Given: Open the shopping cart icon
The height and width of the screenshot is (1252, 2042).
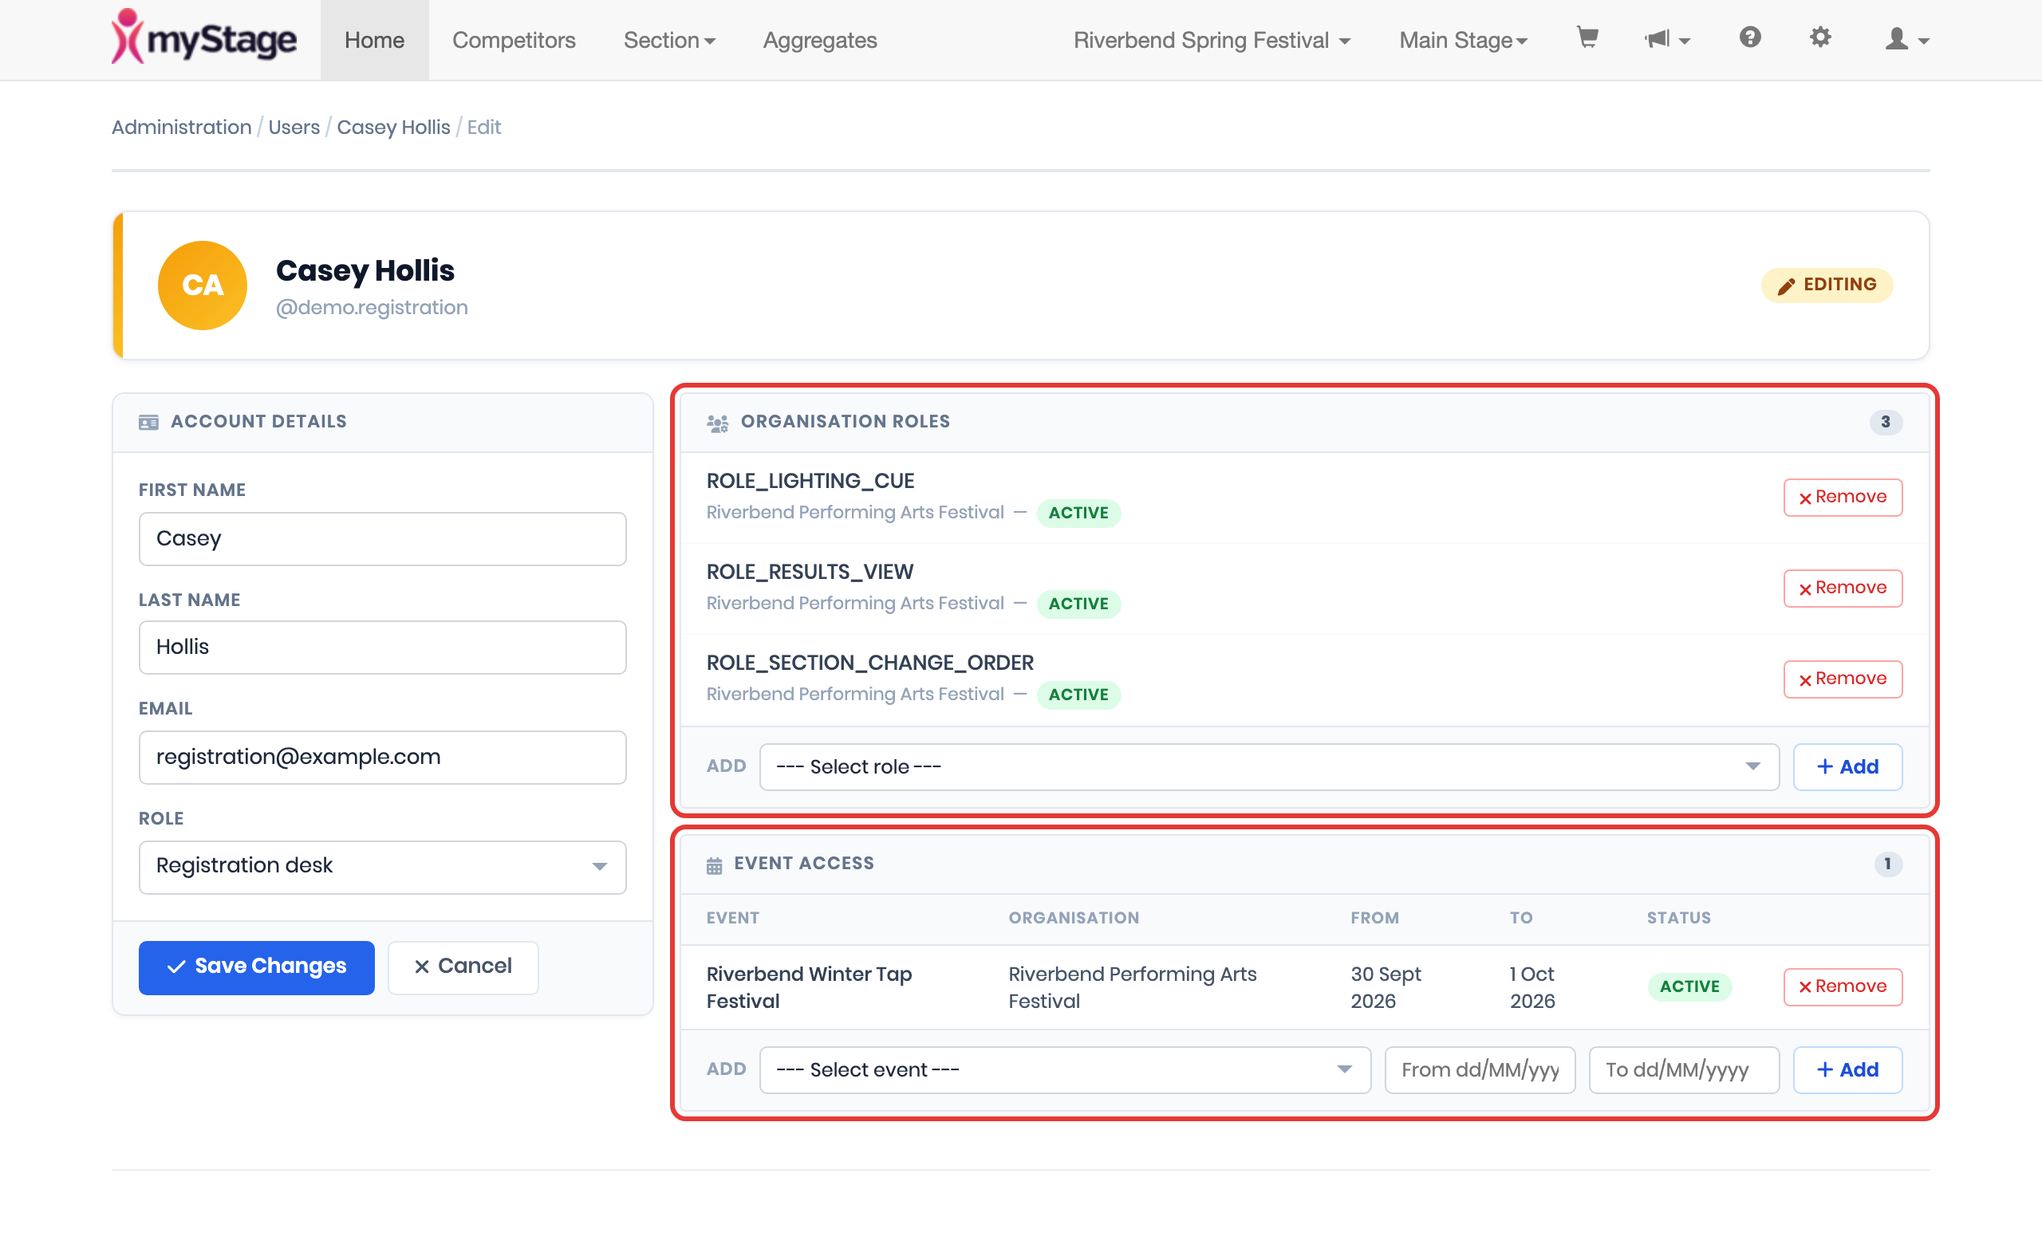Looking at the screenshot, I should click(1587, 38).
